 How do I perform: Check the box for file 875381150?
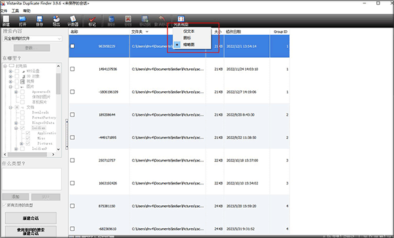click(72, 206)
